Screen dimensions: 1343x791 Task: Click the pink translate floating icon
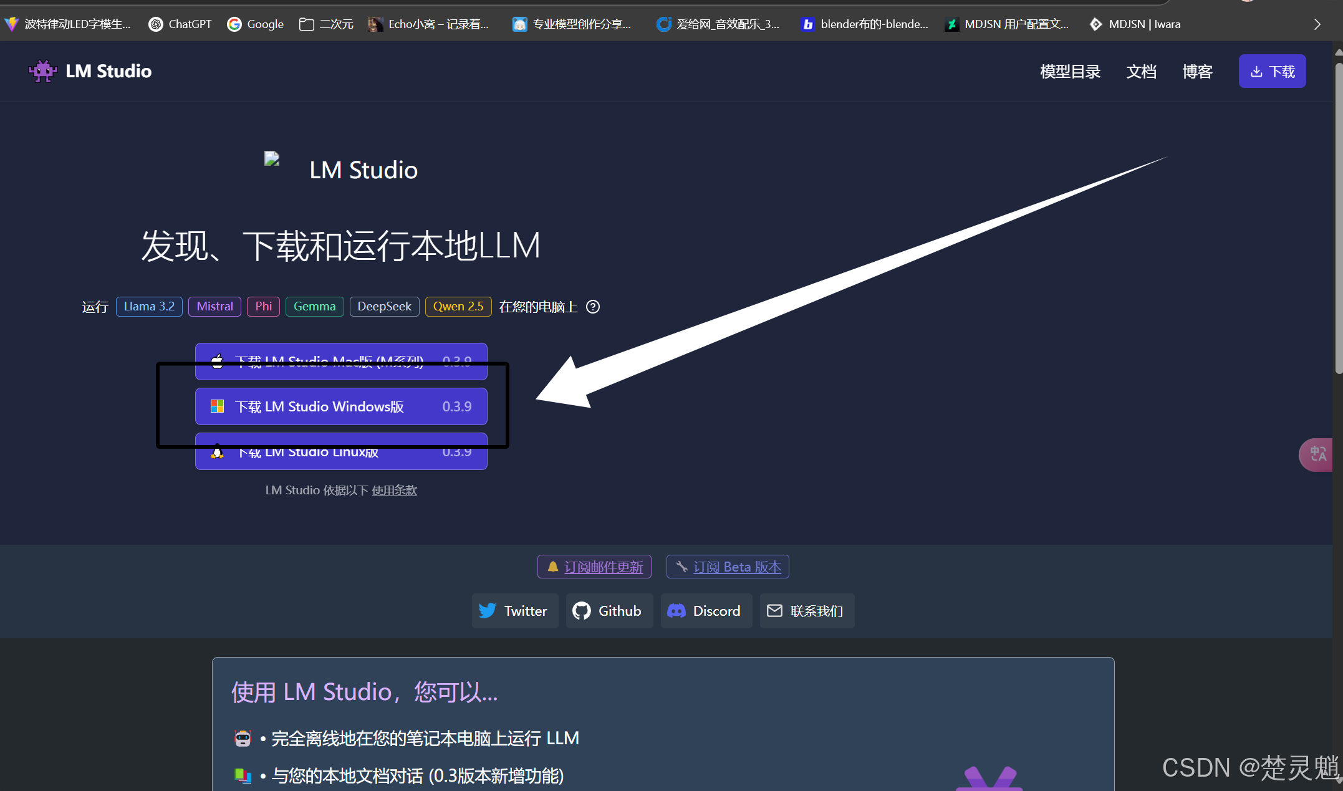pos(1317,454)
